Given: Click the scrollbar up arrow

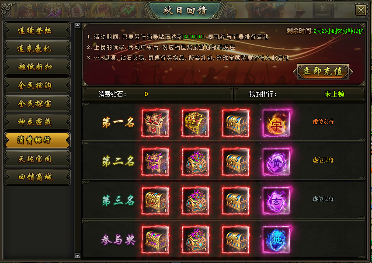Looking at the screenshot, I should (x=77, y=25).
